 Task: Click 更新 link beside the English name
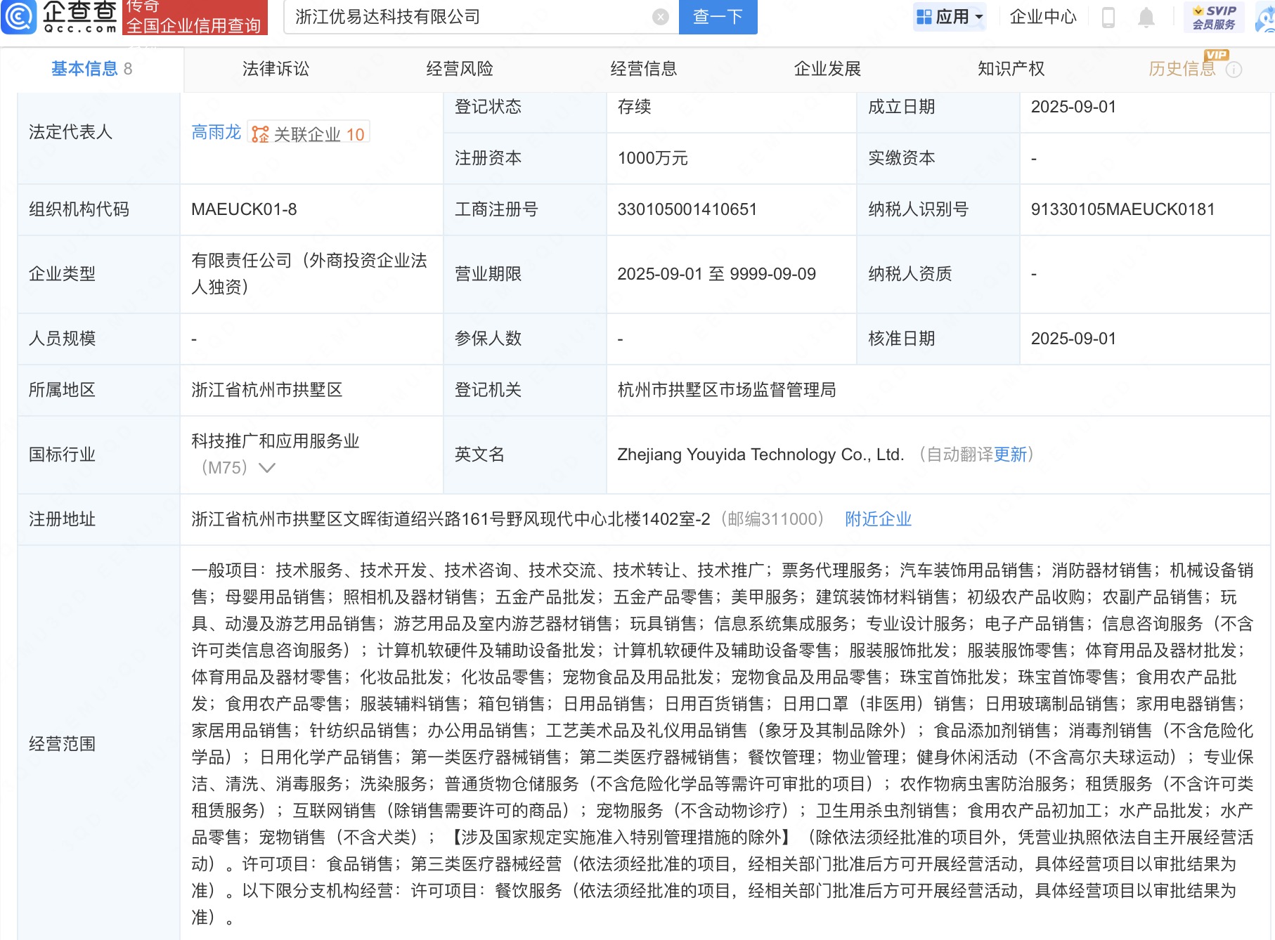[1011, 455]
